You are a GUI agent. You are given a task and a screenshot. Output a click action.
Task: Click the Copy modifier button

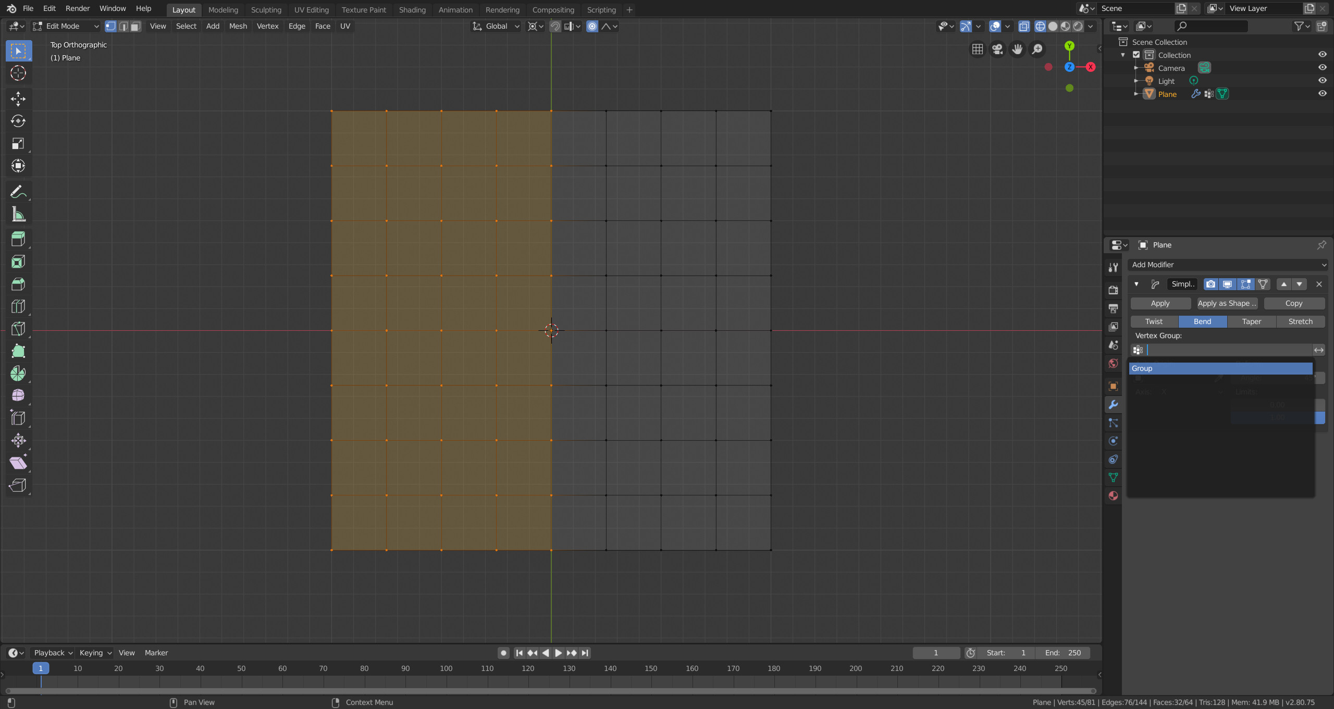pyautogui.click(x=1294, y=304)
